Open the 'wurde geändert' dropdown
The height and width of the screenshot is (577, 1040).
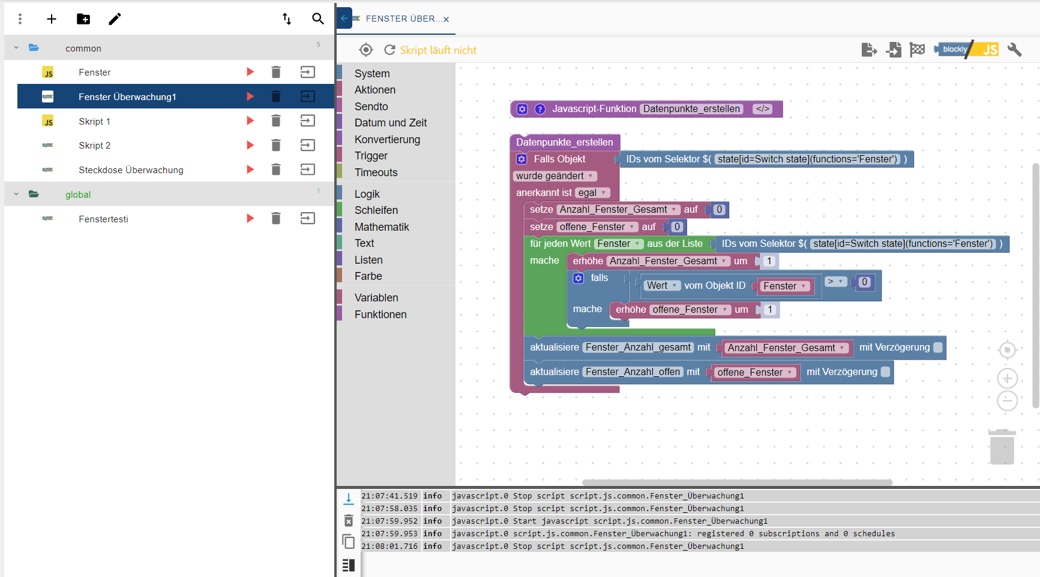(555, 176)
